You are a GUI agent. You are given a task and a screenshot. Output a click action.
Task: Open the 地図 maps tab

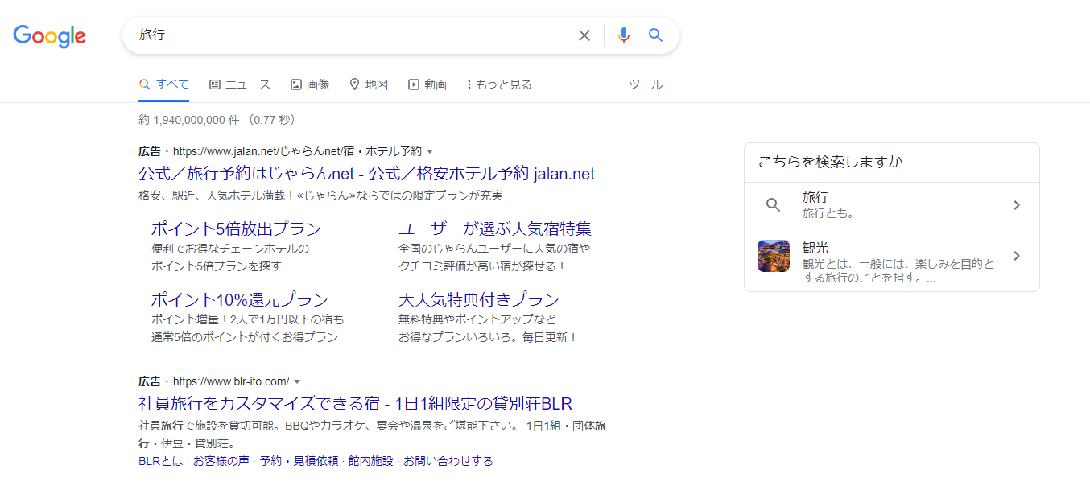pos(369,84)
